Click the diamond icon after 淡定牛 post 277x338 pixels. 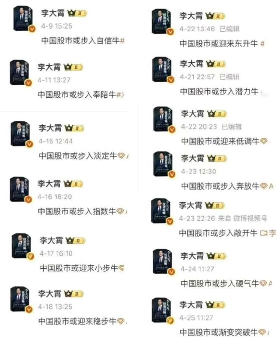pos(121,155)
